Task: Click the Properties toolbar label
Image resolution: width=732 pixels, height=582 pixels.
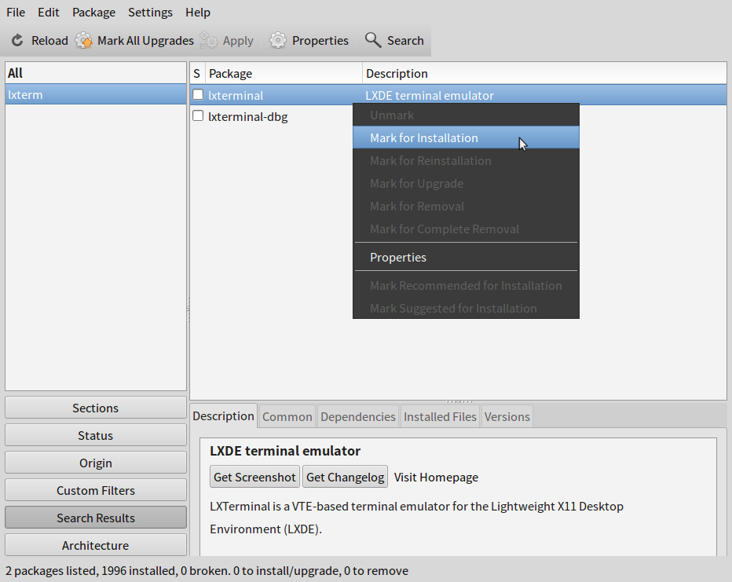Action: tap(320, 41)
